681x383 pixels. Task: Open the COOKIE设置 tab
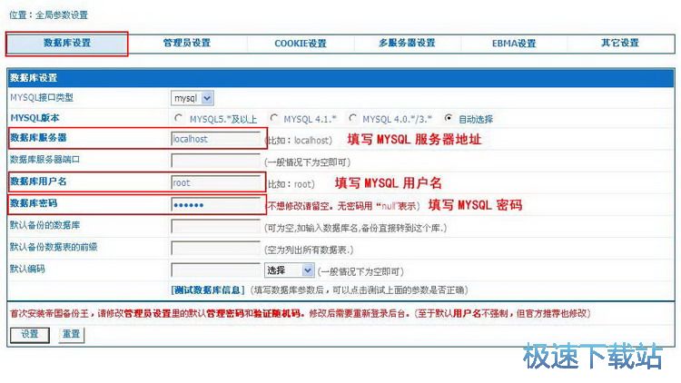pos(301,44)
